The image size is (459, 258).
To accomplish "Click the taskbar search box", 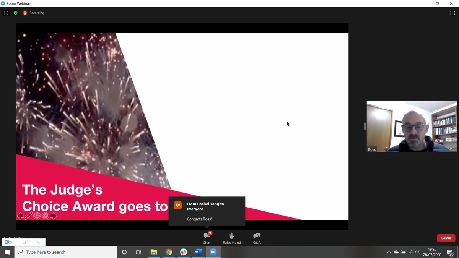I will tap(66, 252).
